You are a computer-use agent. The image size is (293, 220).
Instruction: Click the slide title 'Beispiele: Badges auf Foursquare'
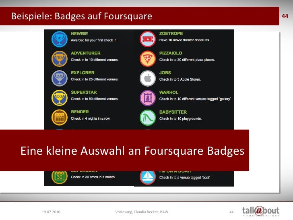pos(81,16)
